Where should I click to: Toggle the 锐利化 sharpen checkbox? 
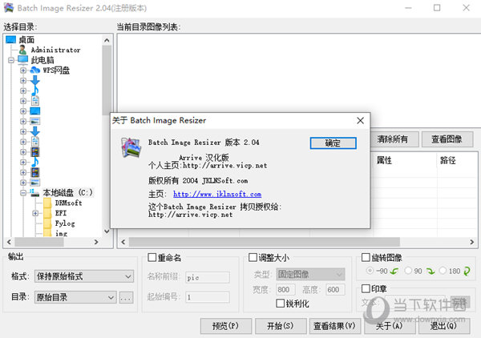(280, 303)
